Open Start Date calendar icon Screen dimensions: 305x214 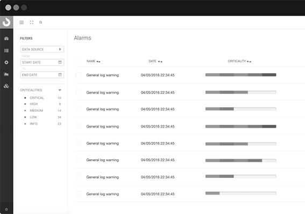coord(60,62)
